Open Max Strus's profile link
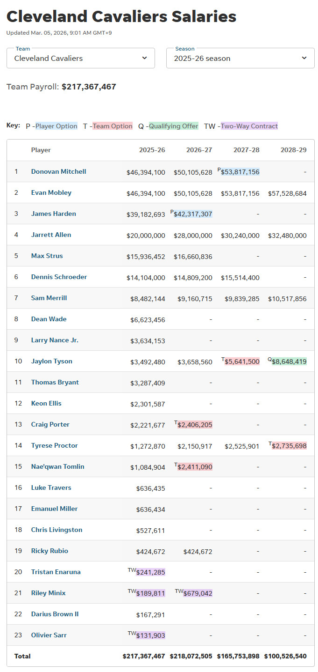The image size is (318, 672). pyautogui.click(x=47, y=256)
